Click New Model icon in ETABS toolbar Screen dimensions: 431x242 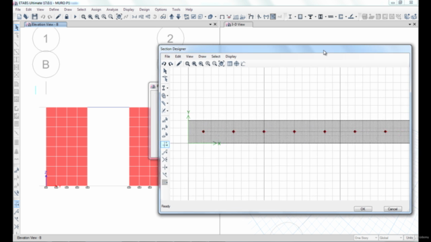(x=20, y=17)
